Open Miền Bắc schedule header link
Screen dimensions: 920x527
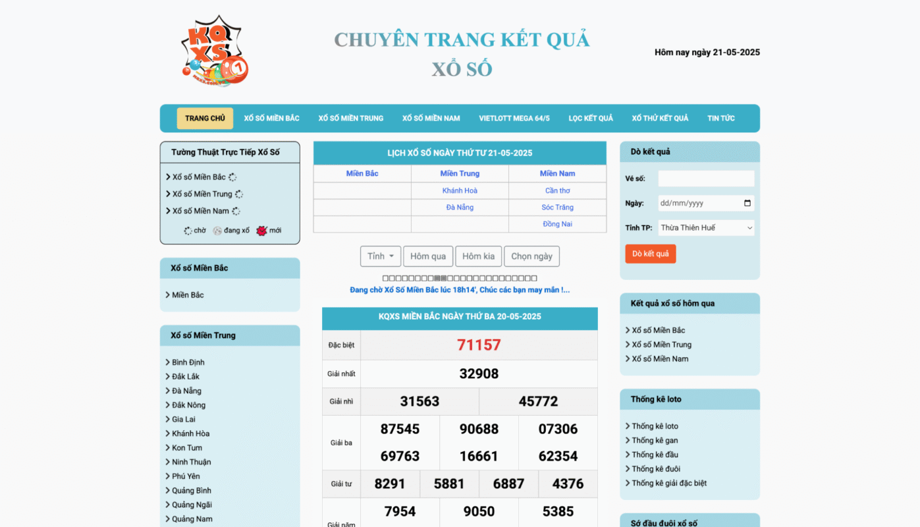[x=362, y=174]
